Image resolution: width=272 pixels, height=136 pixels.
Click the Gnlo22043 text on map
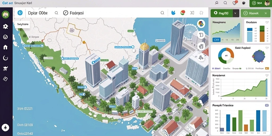25,134
